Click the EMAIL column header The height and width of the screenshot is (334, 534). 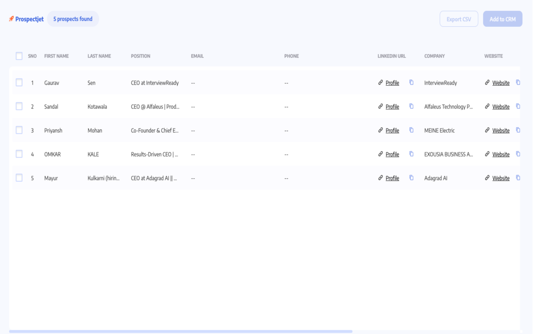click(x=197, y=56)
